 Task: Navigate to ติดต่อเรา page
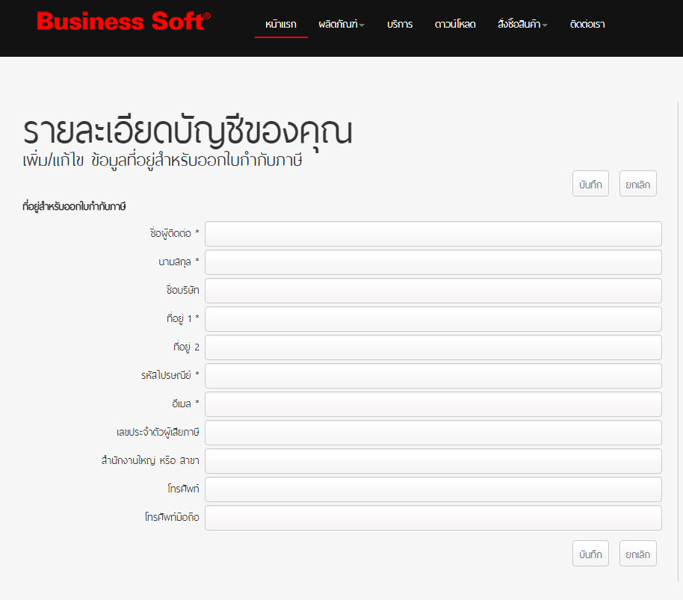tap(587, 25)
